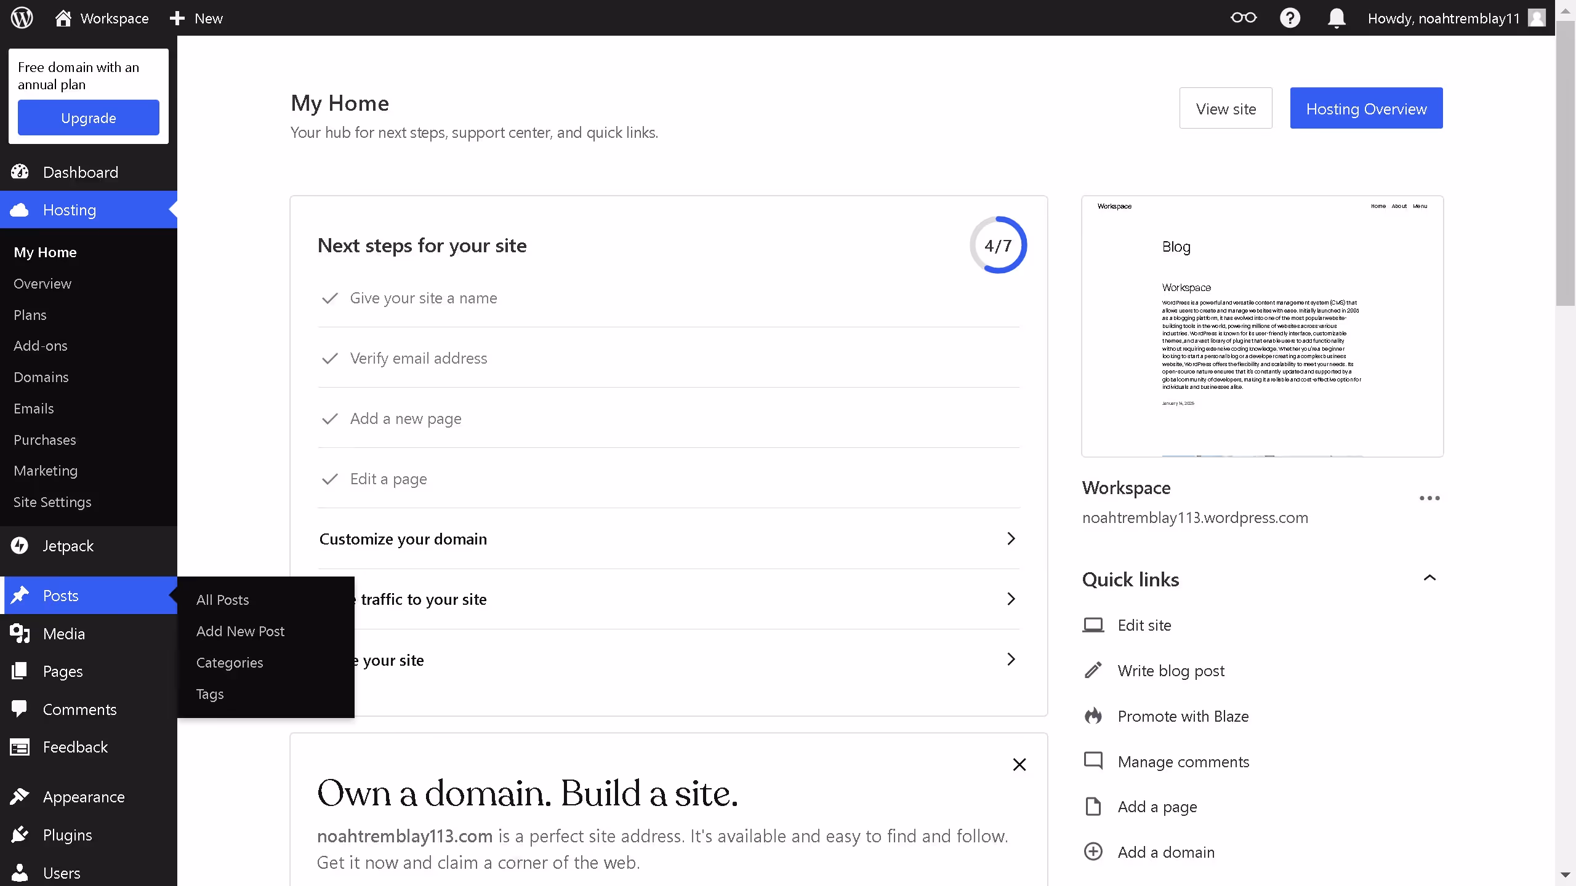Select Promote with Blaze
Image resolution: width=1576 pixels, height=886 pixels.
[x=1184, y=716]
